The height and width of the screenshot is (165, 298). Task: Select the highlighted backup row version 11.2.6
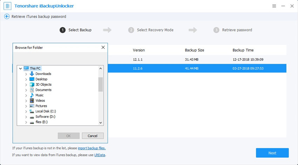click(x=197, y=68)
